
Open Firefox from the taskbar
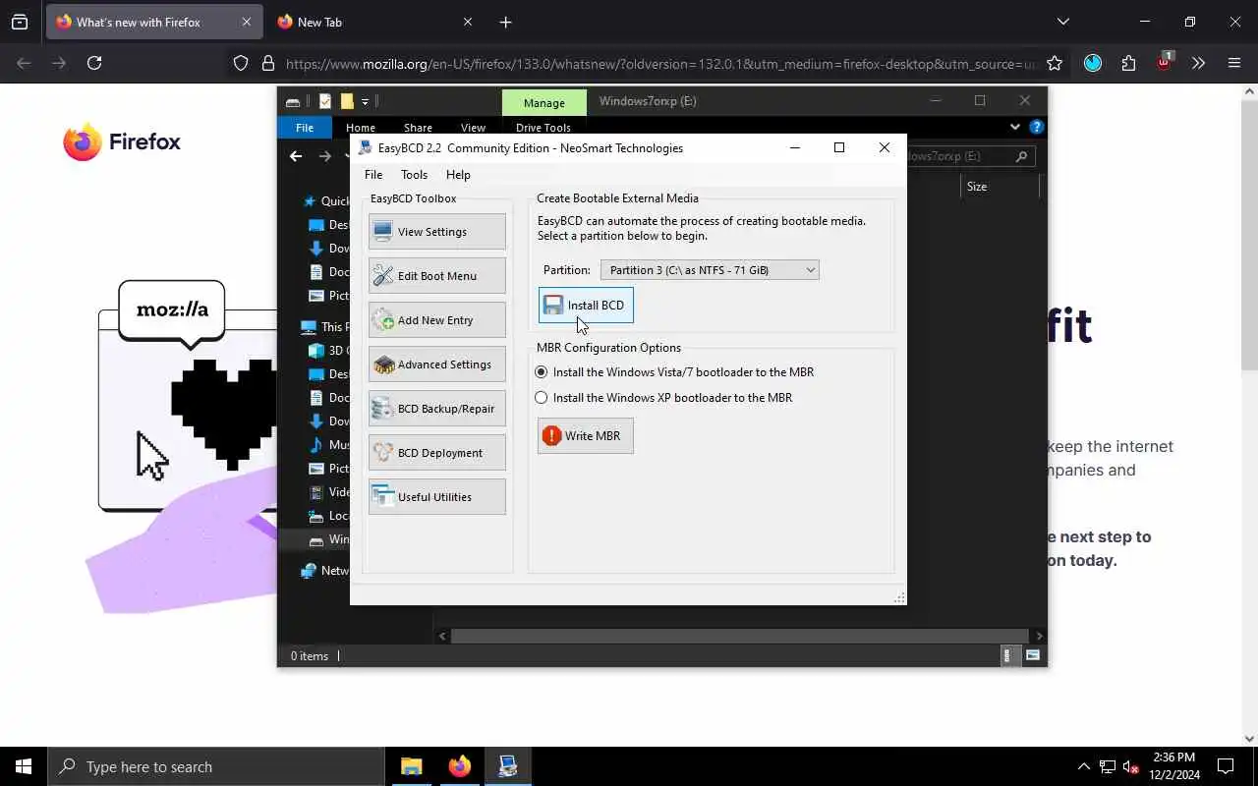tap(460, 766)
